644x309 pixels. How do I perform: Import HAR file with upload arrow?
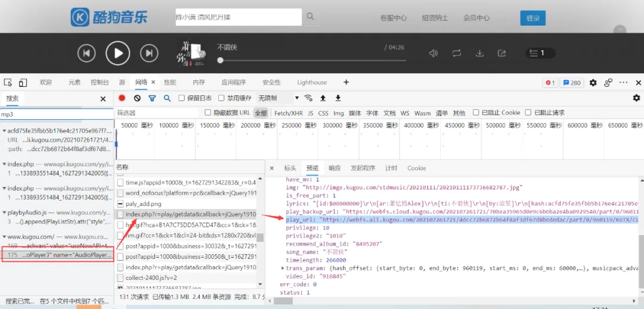click(x=323, y=98)
